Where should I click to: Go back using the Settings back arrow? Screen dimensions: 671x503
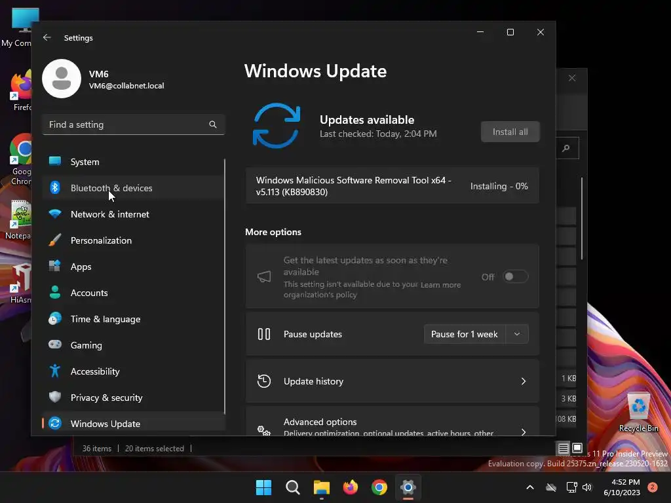point(47,37)
